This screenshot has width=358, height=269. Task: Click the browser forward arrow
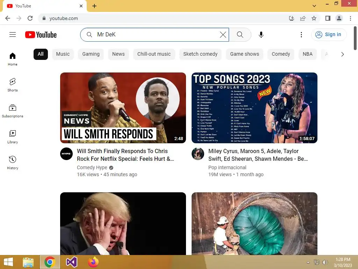click(19, 18)
